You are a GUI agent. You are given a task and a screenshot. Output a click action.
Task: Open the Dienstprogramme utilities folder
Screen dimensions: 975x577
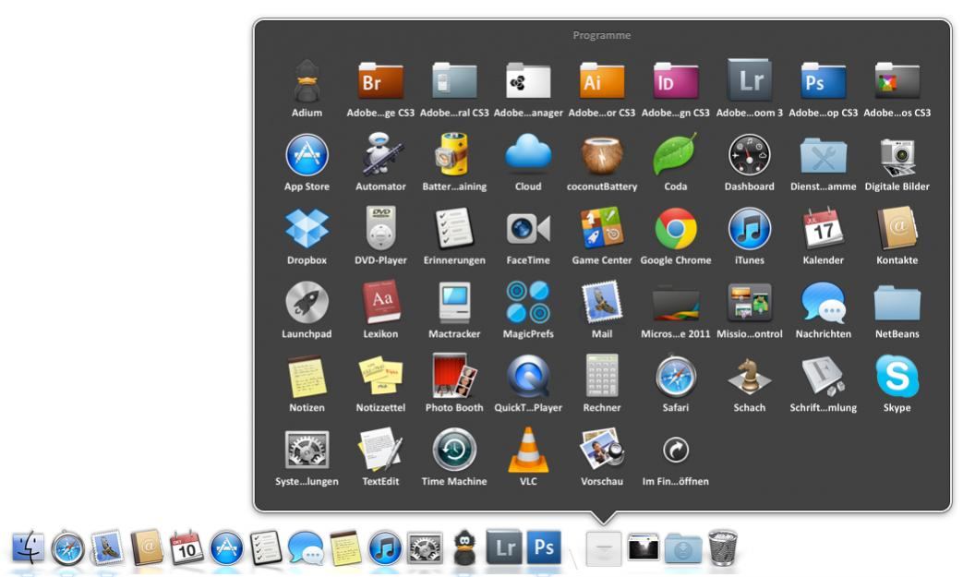(x=824, y=155)
